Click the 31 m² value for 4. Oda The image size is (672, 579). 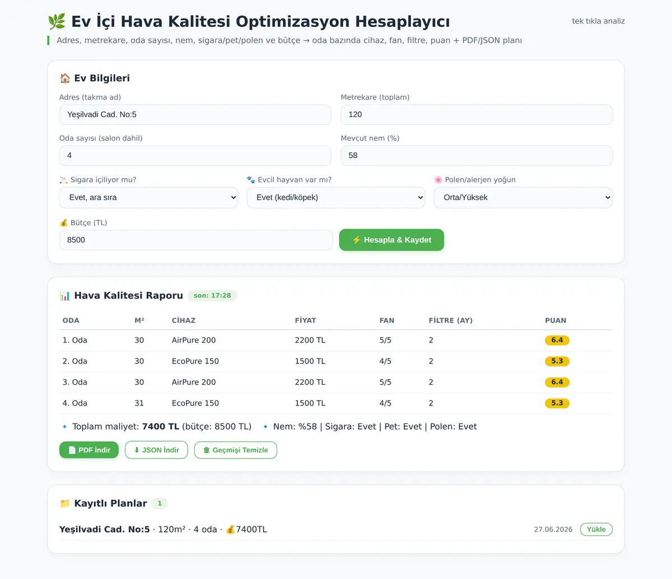139,403
